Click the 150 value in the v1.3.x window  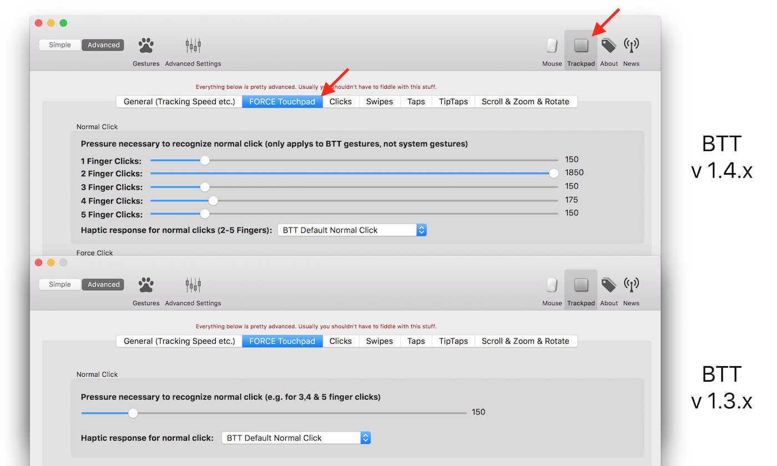pyautogui.click(x=478, y=412)
